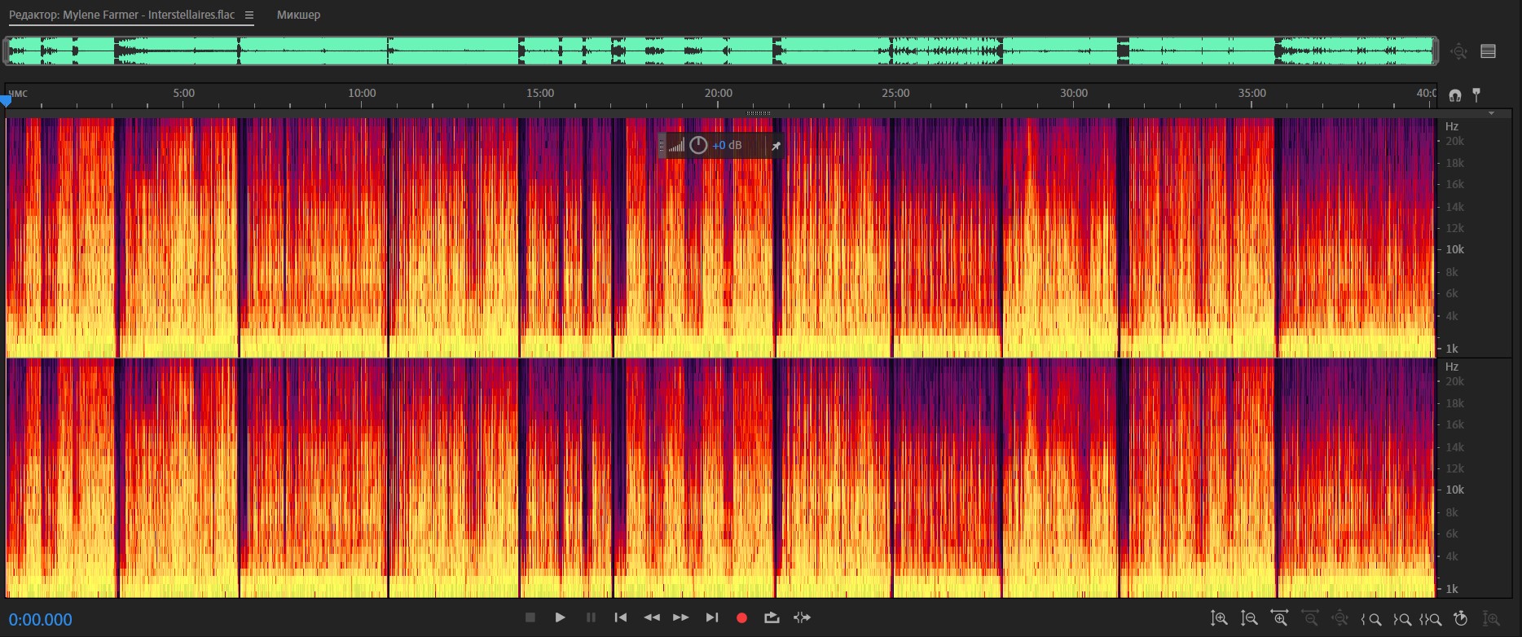Zoom in time horizontally
Viewport: 1522px width, 637px height.
pos(1279,619)
